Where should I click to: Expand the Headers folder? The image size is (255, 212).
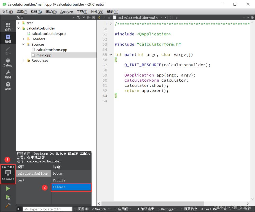coord(24,39)
